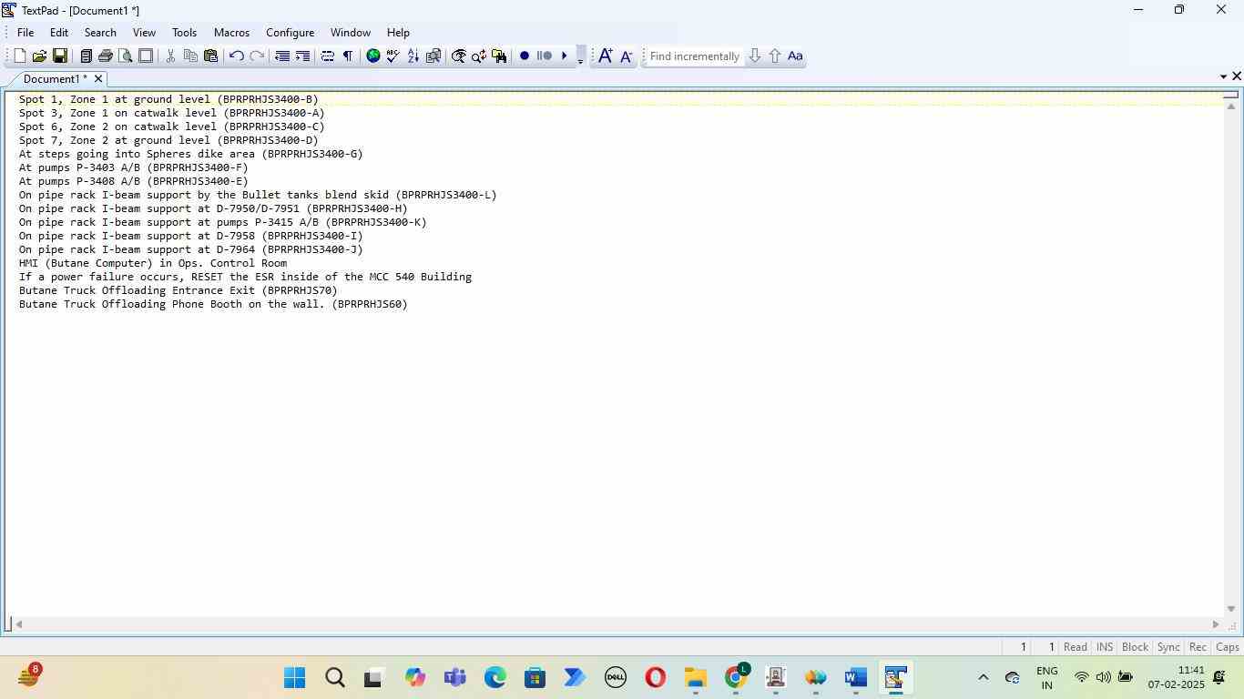Cut the selection with the scissors icon
The image size is (1244, 699).
(x=170, y=56)
